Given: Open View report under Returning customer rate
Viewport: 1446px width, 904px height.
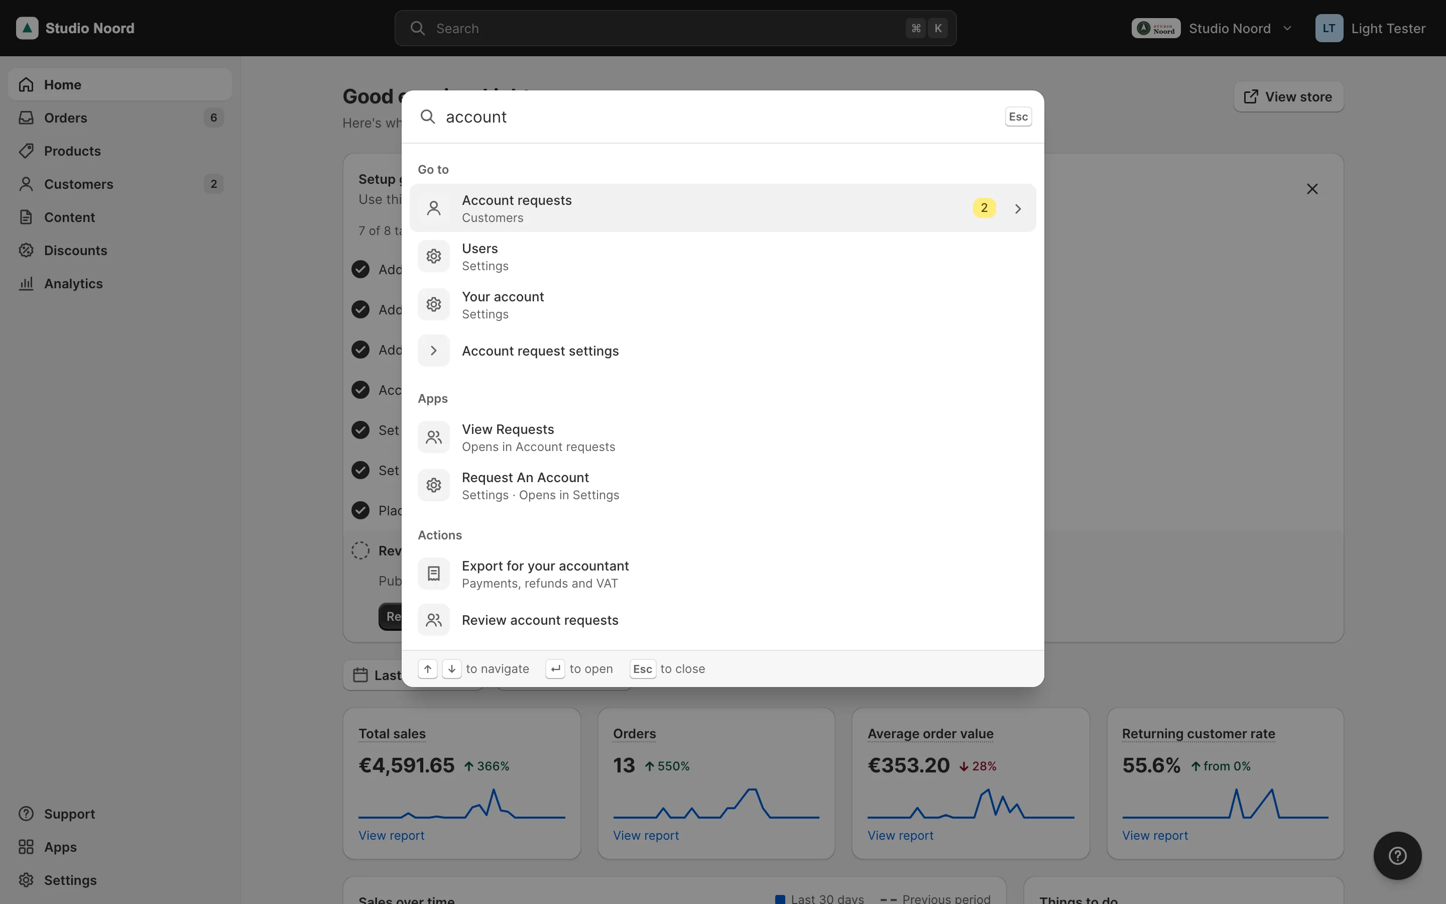Looking at the screenshot, I should (1155, 835).
